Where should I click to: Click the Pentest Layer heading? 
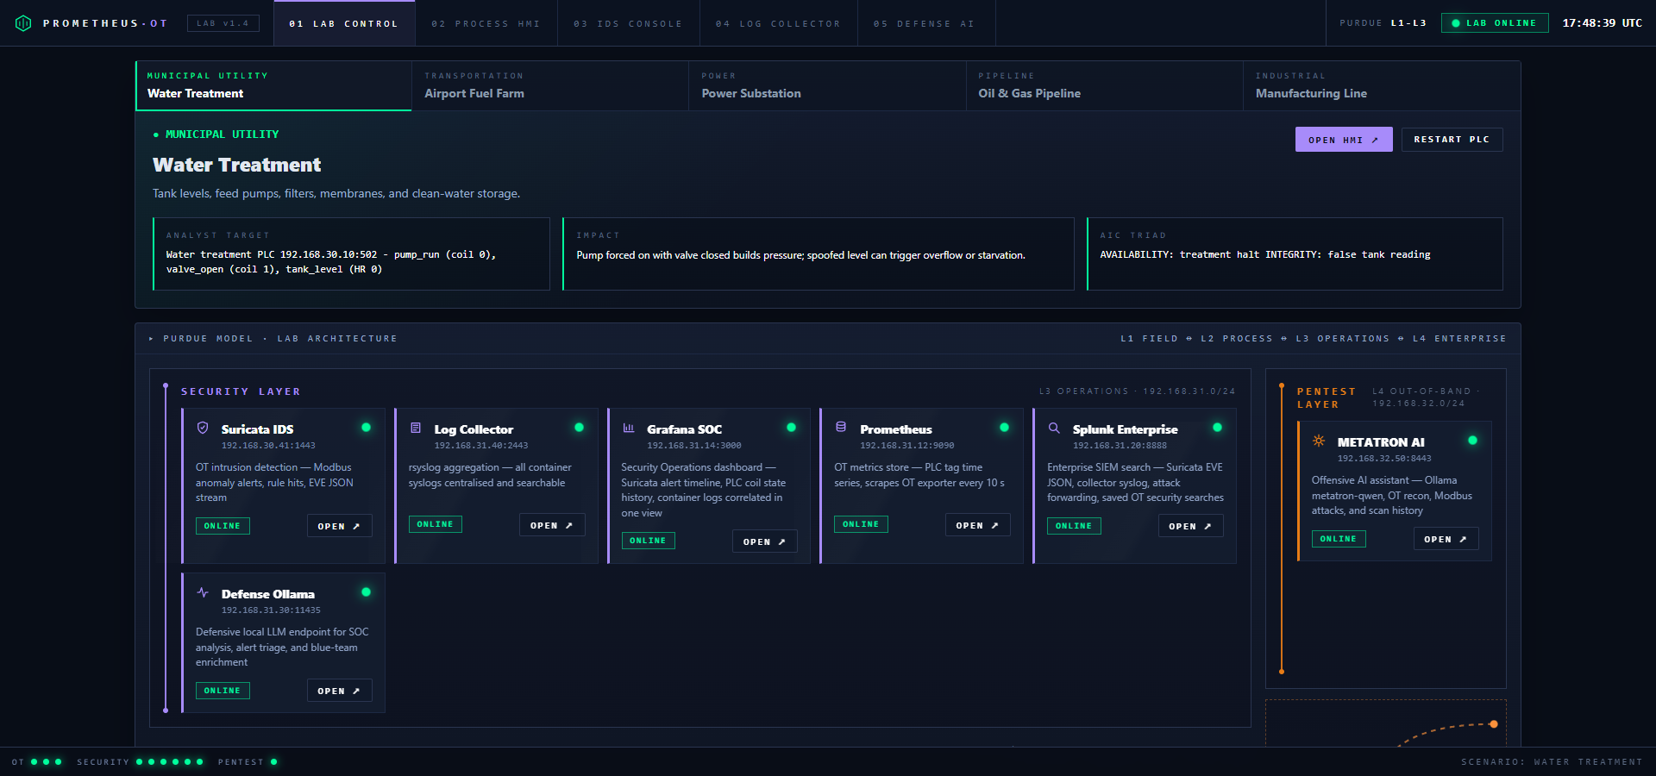(x=1326, y=397)
